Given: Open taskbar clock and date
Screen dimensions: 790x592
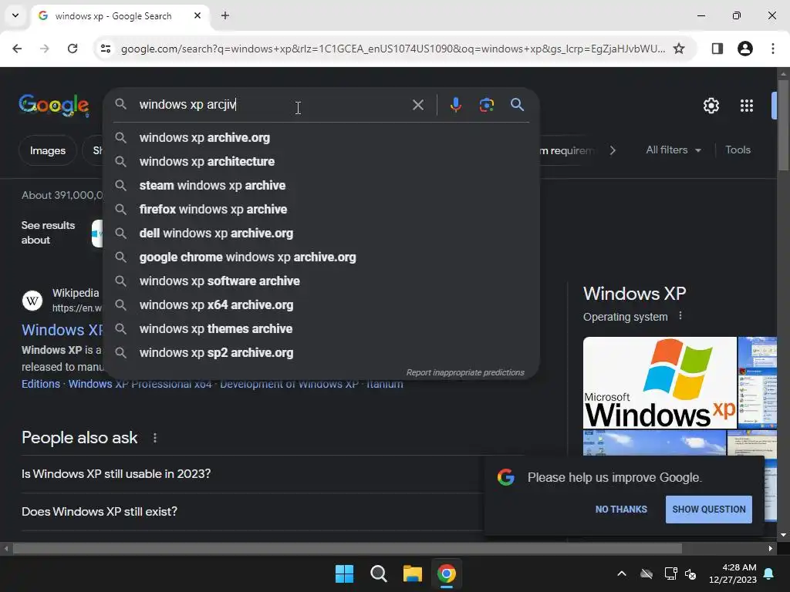Looking at the screenshot, I should (733, 573).
